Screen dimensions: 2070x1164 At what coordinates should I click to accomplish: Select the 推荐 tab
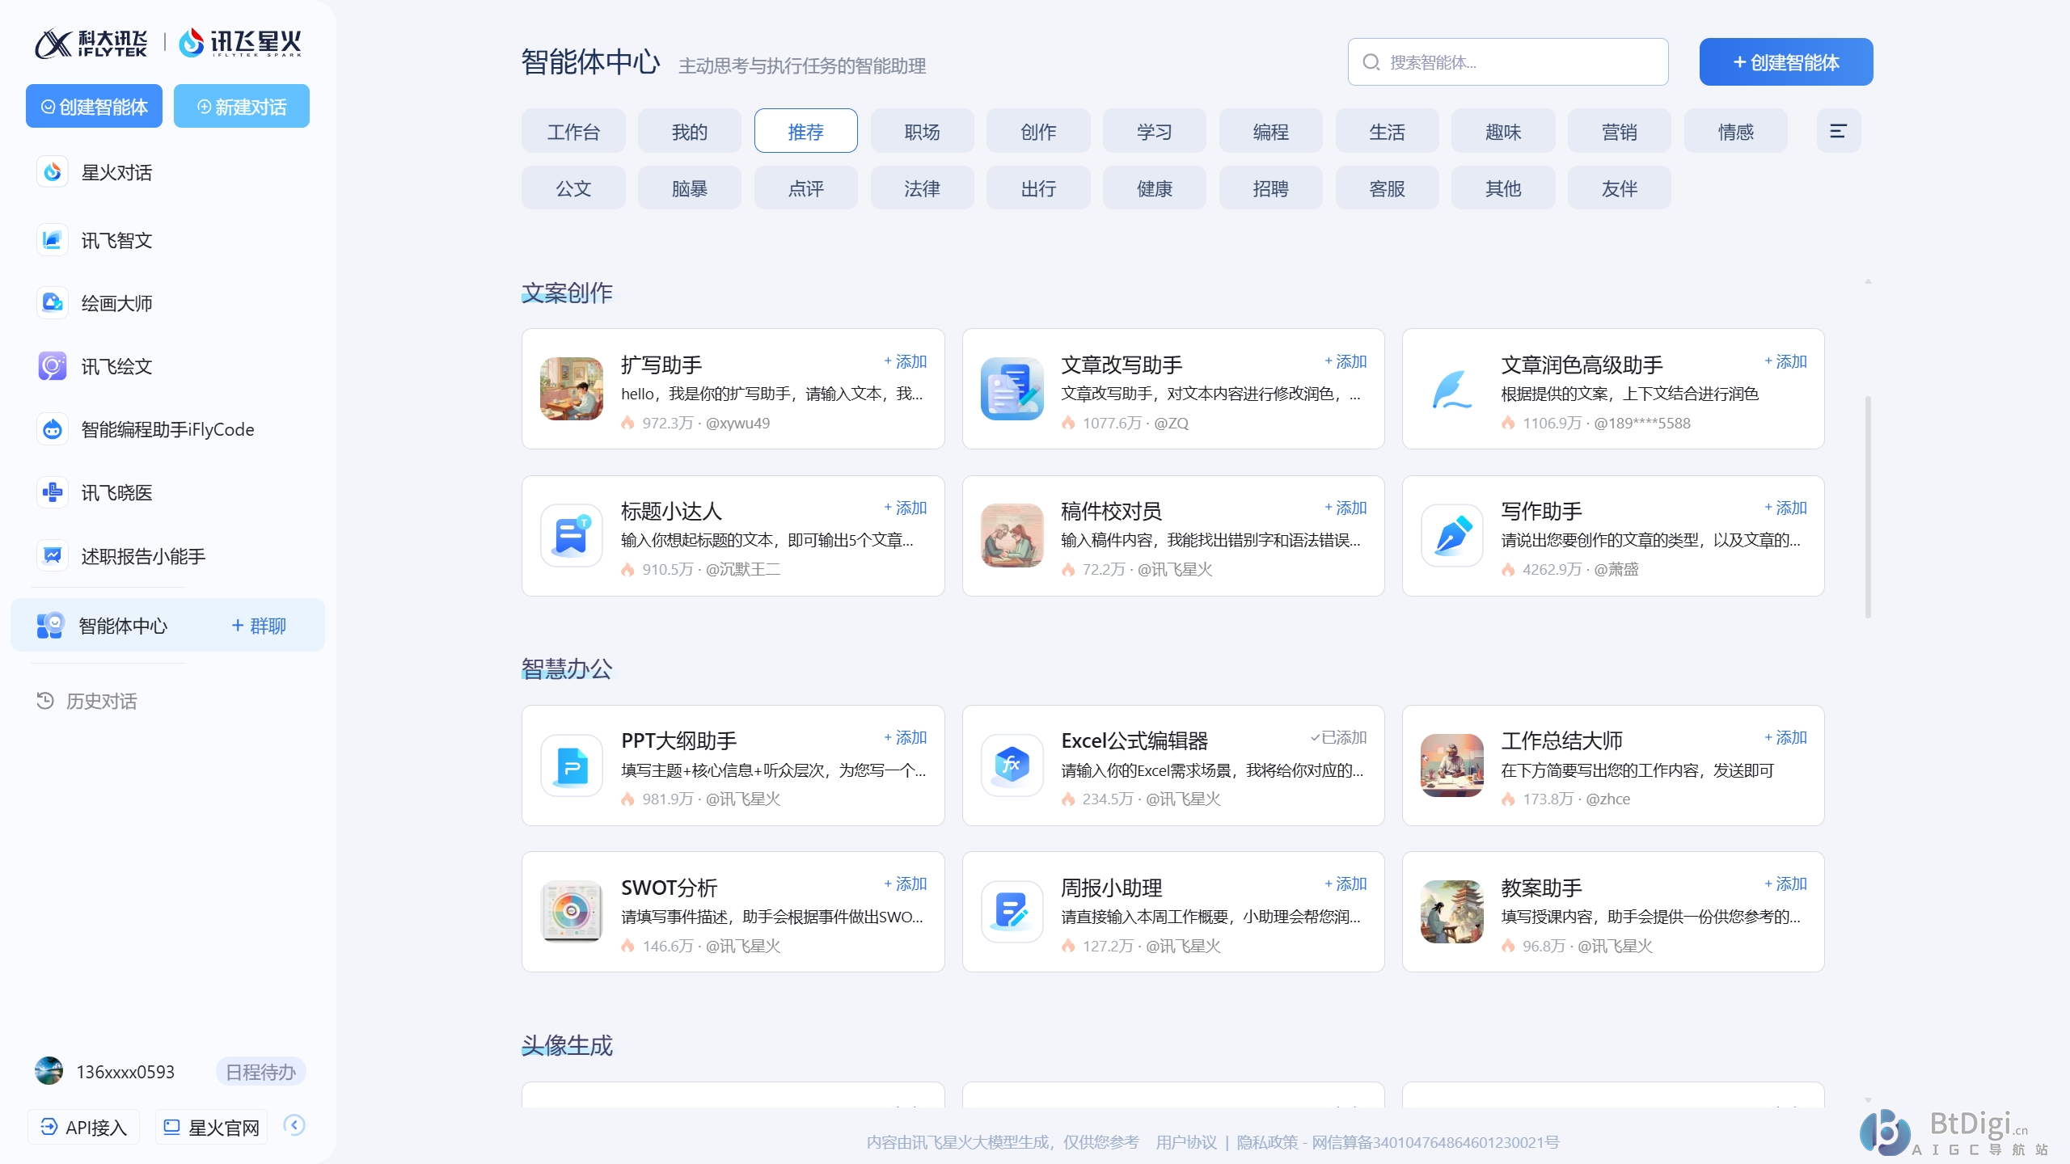coord(806,131)
